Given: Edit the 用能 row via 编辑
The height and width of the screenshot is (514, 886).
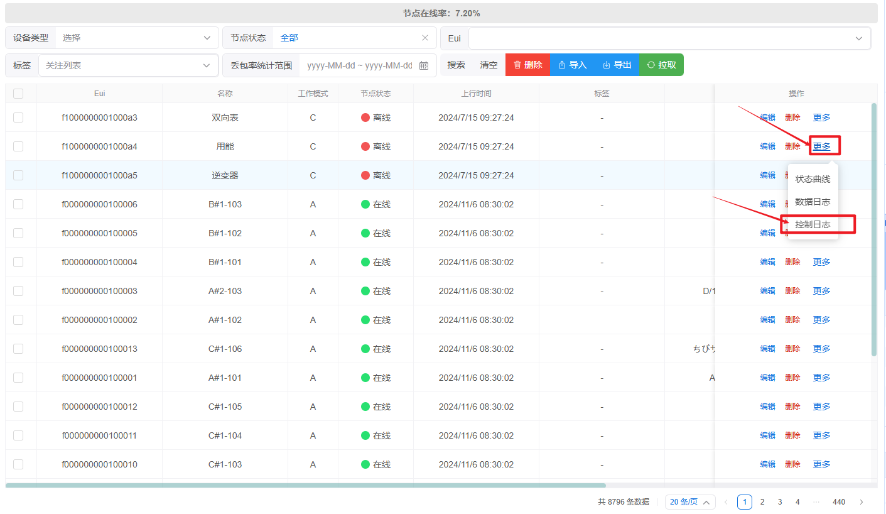Looking at the screenshot, I should tap(768, 146).
